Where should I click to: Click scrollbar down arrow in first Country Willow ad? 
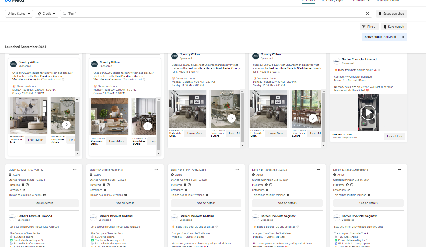(x=77, y=153)
